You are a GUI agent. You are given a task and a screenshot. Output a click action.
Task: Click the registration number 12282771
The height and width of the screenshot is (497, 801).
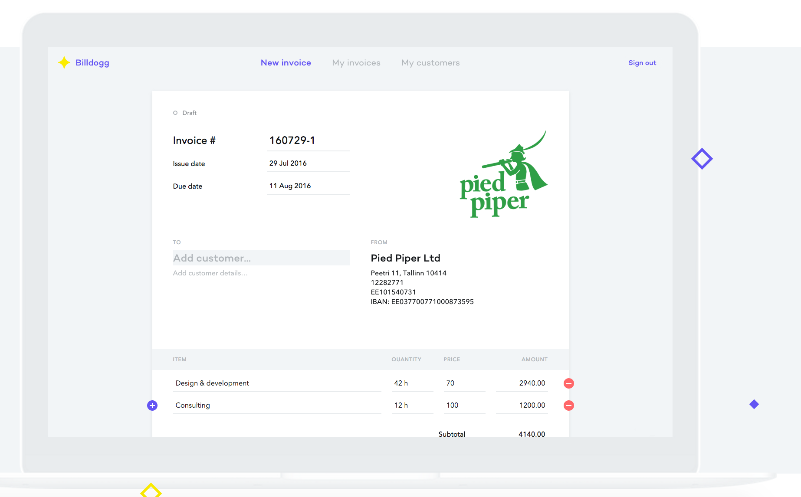387,282
